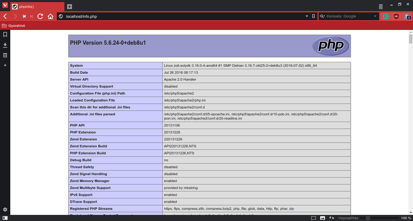413x221 pixels.
Task: Open the Vivaldi main menu icon
Action: tap(5, 6)
